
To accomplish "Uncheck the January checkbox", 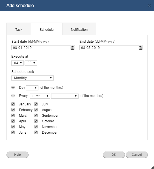I will pos(13,104).
